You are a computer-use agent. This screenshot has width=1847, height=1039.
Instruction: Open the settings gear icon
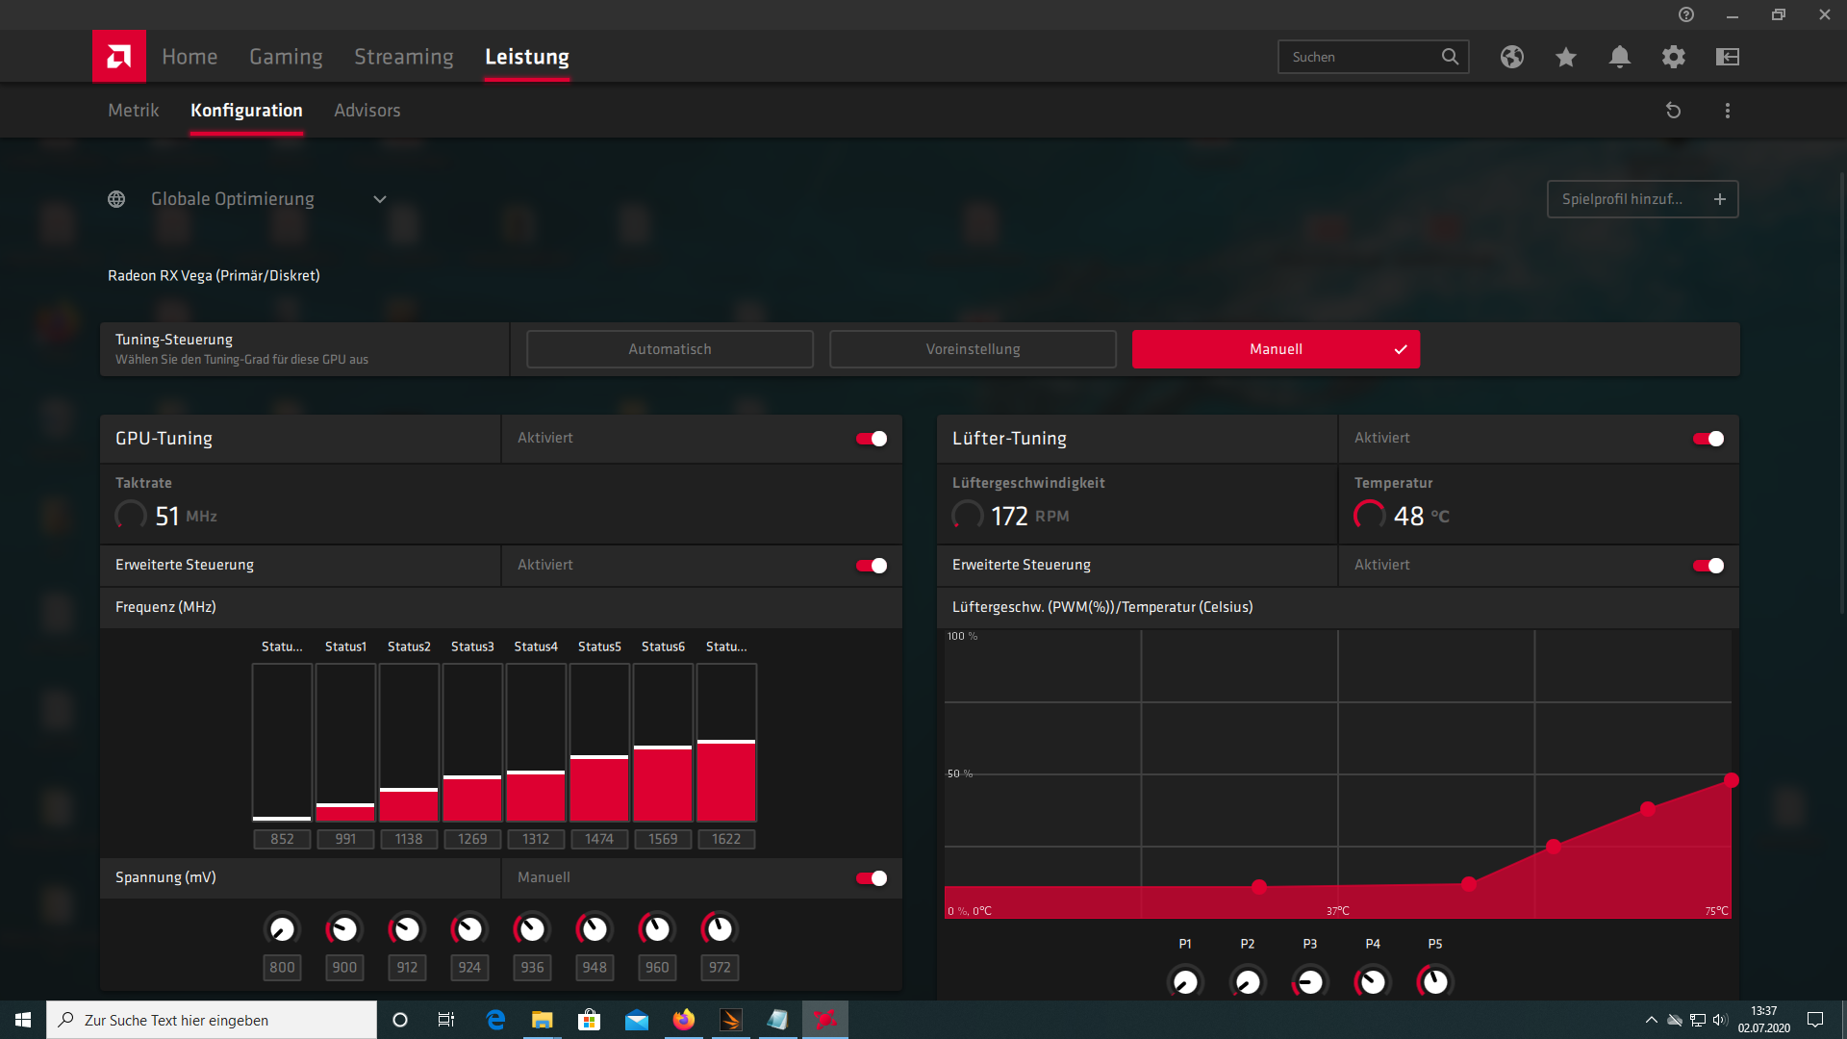click(x=1673, y=57)
